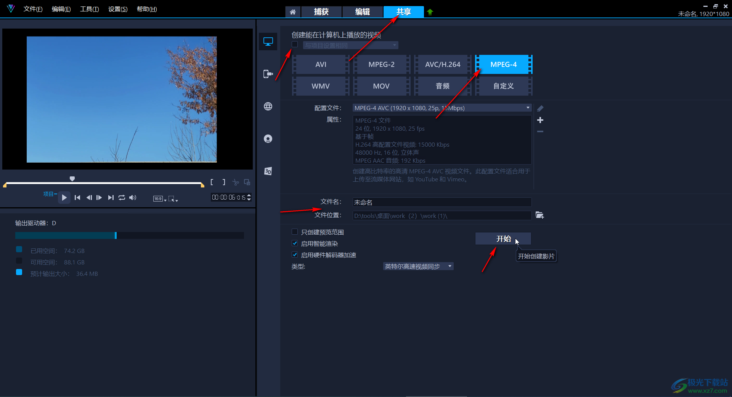Open the system volume control
Image resolution: width=732 pixels, height=397 pixels.
click(x=133, y=197)
